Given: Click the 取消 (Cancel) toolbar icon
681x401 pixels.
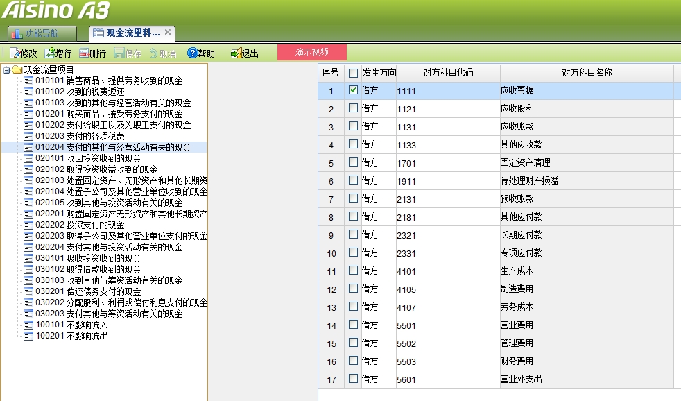Looking at the screenshot, I should (154, 53).
